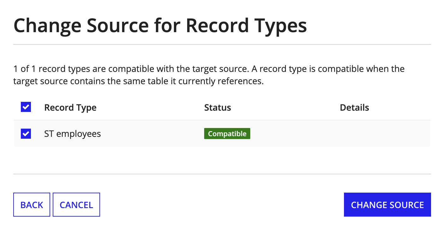Click the Details column header
Viewport: 438px width, 227px height.
pyautogui.click(x=354, y=108)
